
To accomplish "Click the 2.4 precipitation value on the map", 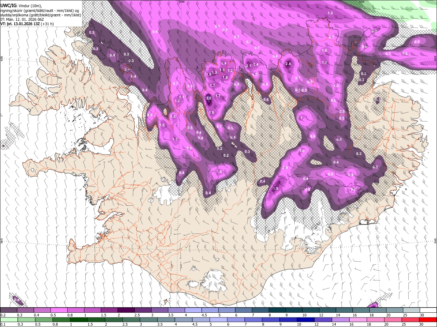I will click(x=288, y=64).
